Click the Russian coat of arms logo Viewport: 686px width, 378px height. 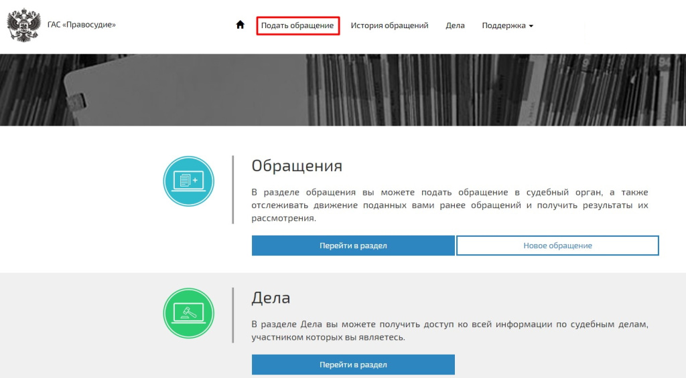24,25
